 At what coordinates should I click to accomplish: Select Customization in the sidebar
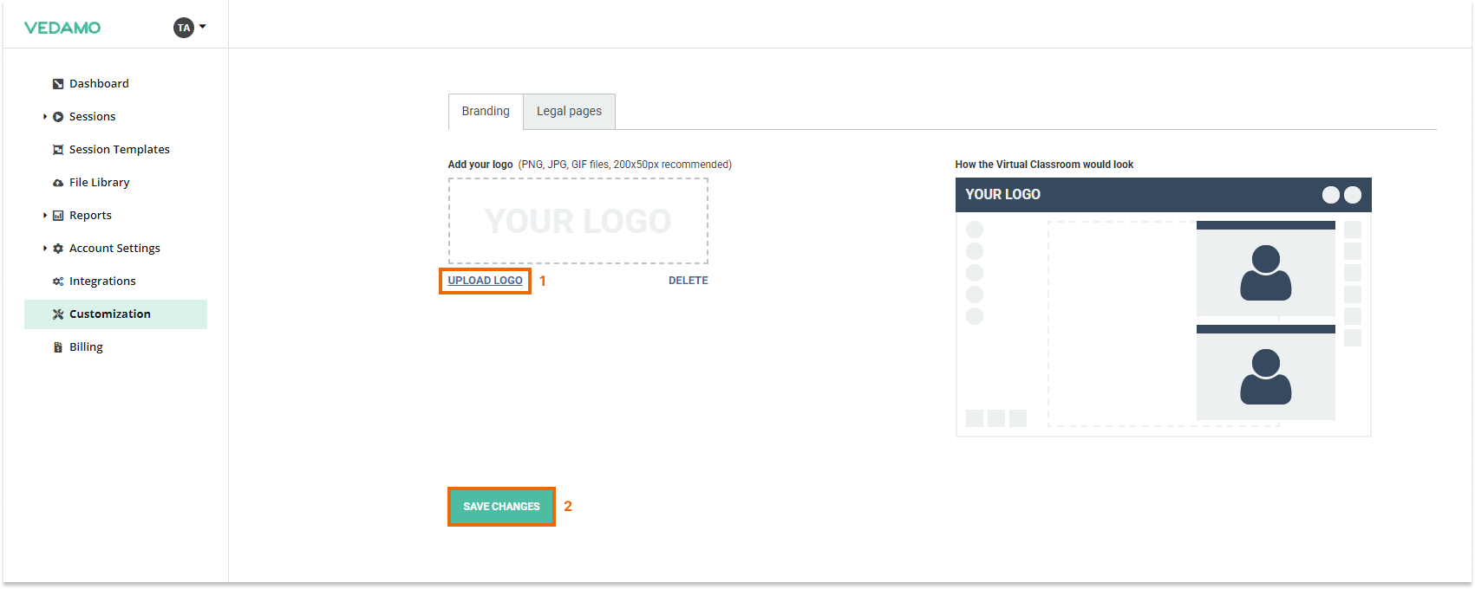(x=115, y=314)
